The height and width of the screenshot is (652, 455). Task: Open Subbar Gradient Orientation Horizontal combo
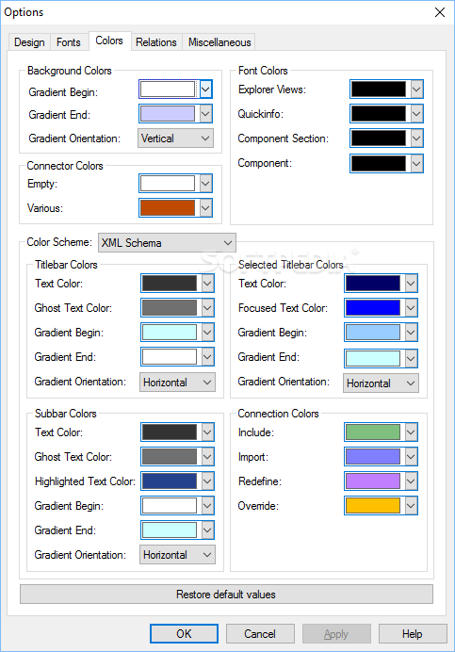(x=178, y=555)
